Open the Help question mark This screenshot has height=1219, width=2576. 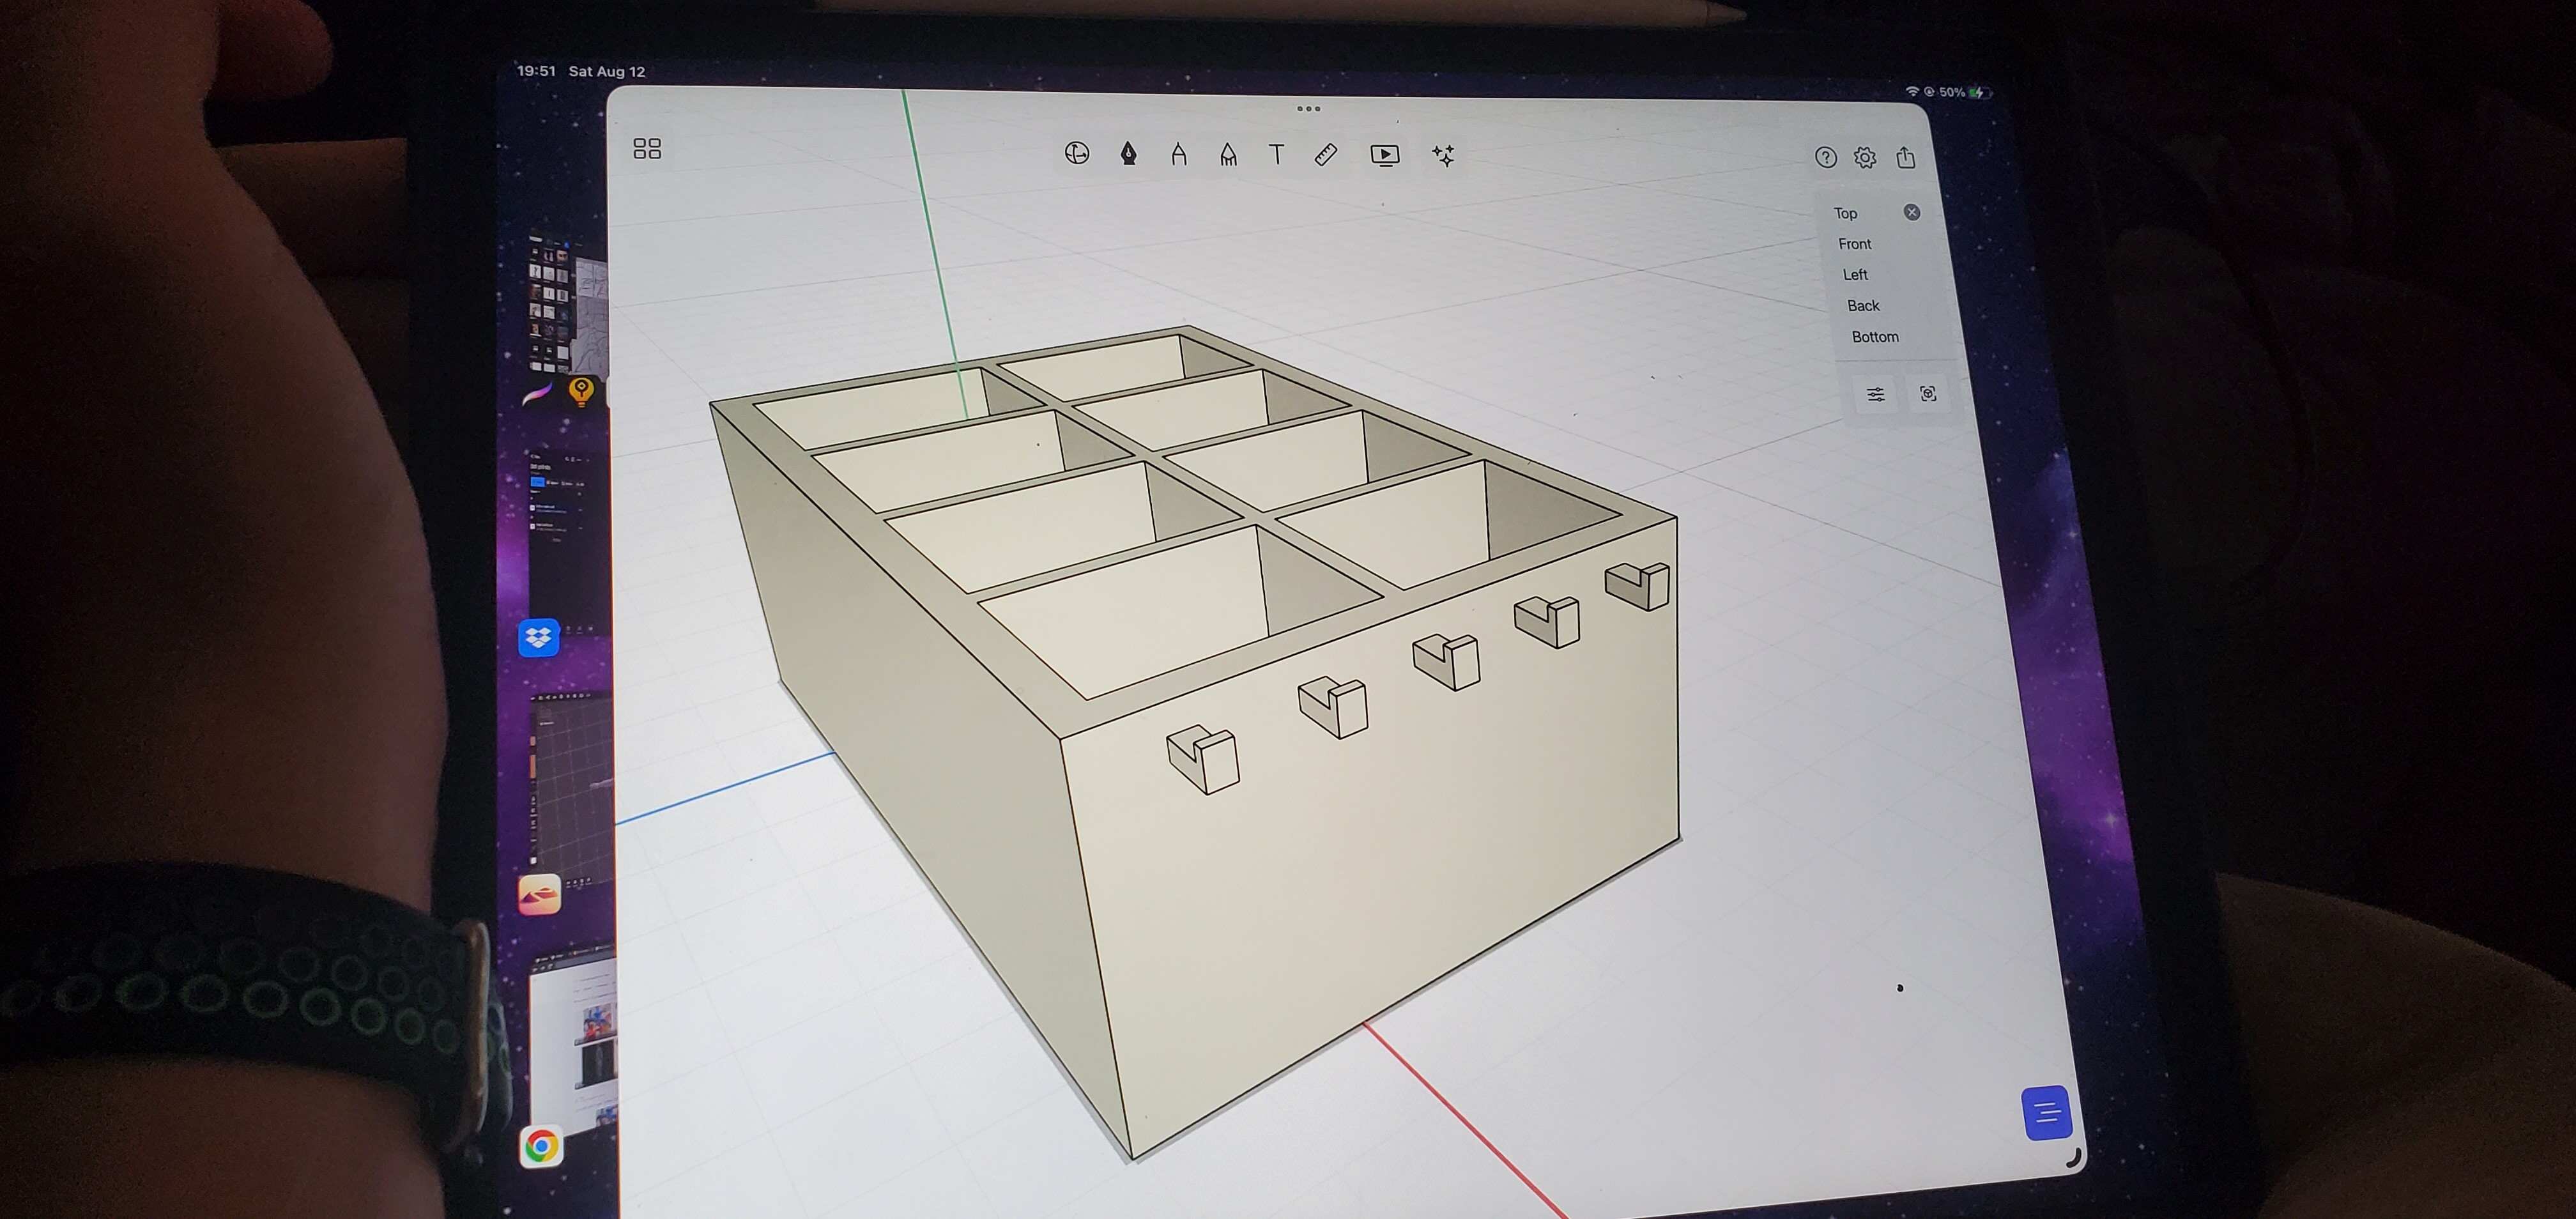tap(1826, 157)
